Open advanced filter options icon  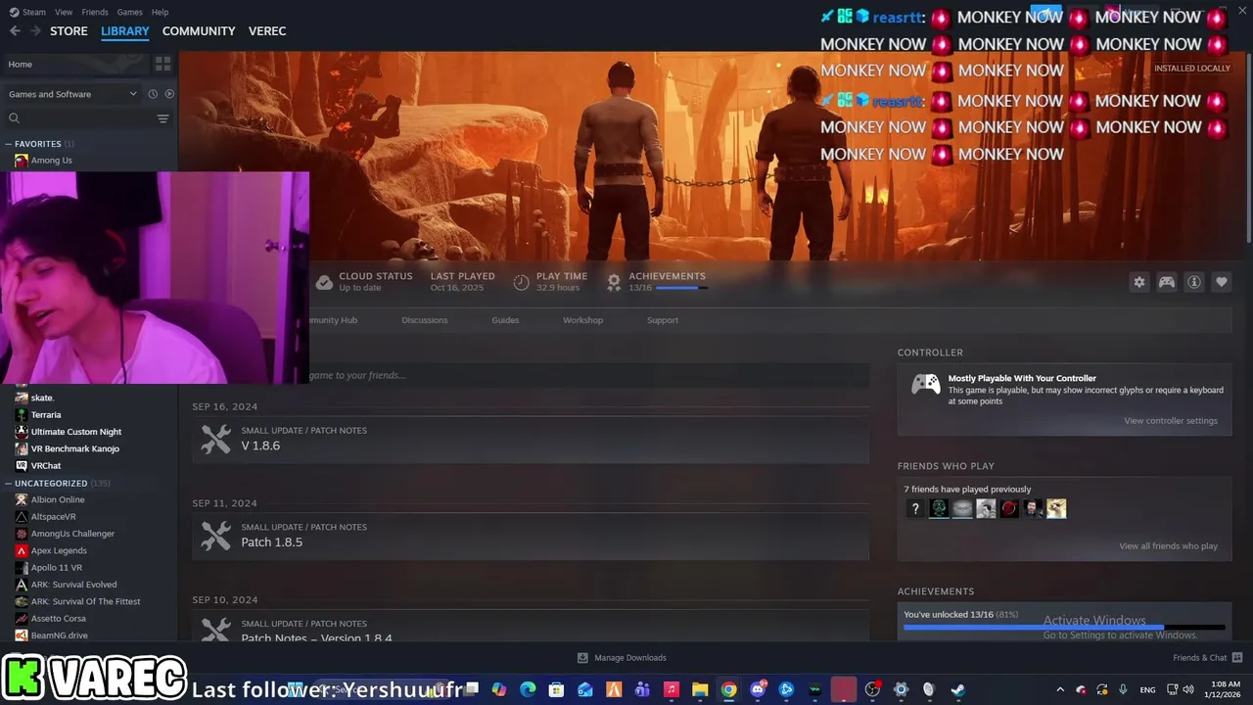coord(162,118)
